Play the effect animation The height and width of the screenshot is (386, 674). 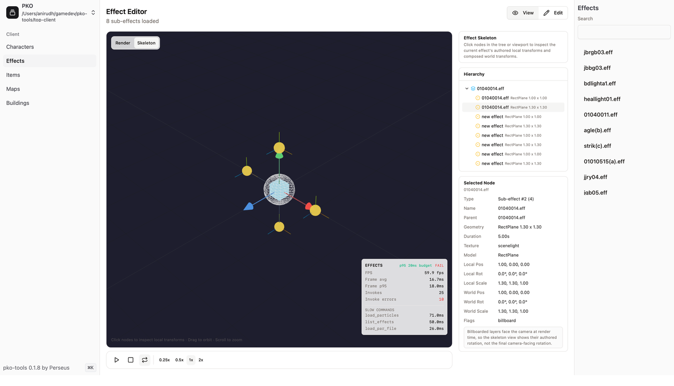(x=117, y=360)
